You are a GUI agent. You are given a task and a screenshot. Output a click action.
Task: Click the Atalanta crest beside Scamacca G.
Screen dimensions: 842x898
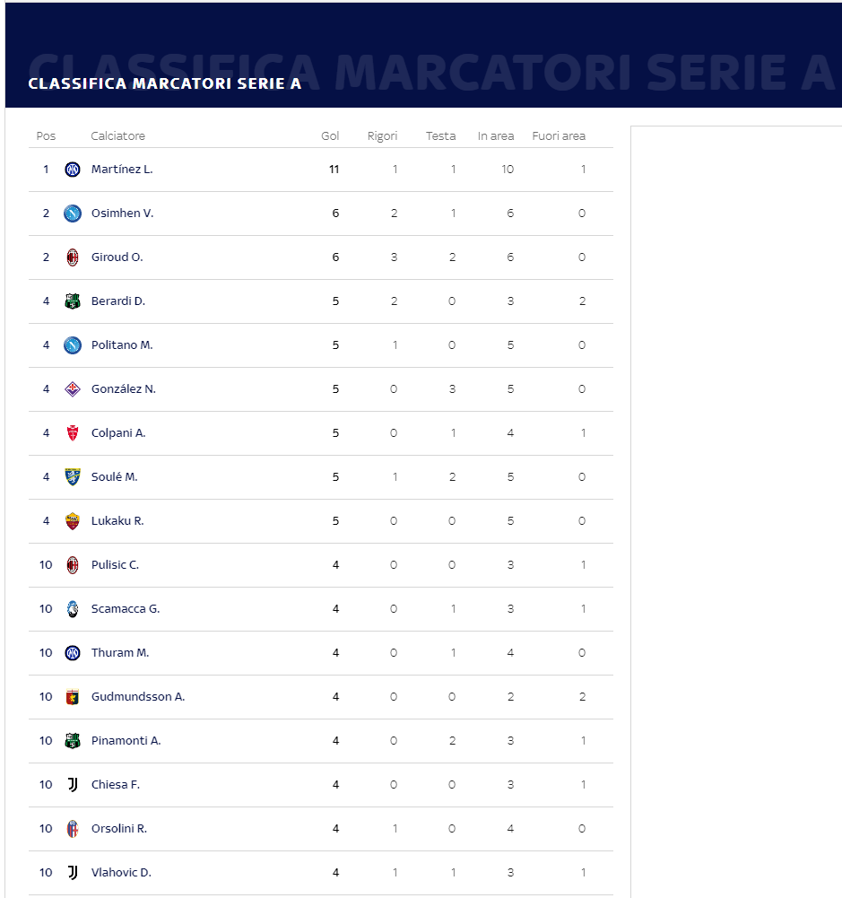(73, 609)
